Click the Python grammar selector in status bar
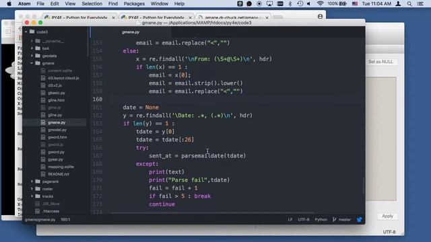This screenshot has height=242, width=431. pos(321,220)
